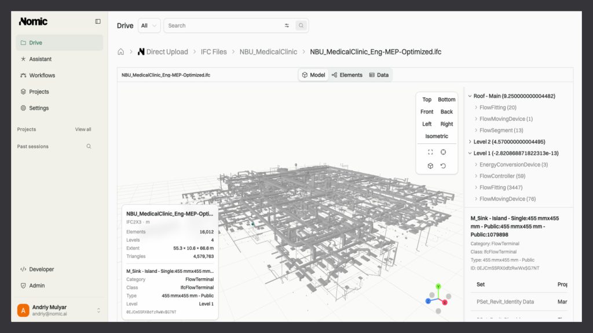Expand FlowController (59) under Level 1
The width and height of the screenshot is (593, 333).
(476, 176)
